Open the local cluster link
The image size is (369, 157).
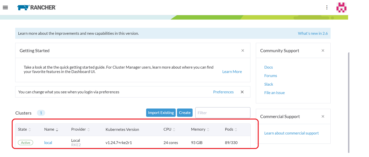pos(48,143)
